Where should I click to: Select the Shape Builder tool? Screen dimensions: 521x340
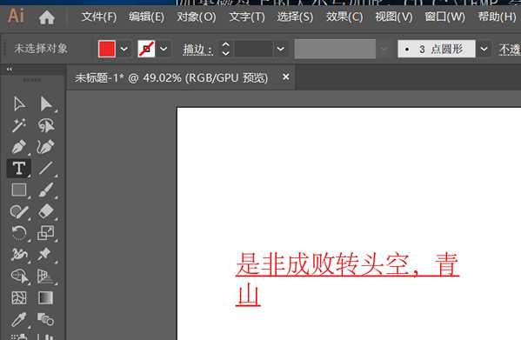click(20, 277)
